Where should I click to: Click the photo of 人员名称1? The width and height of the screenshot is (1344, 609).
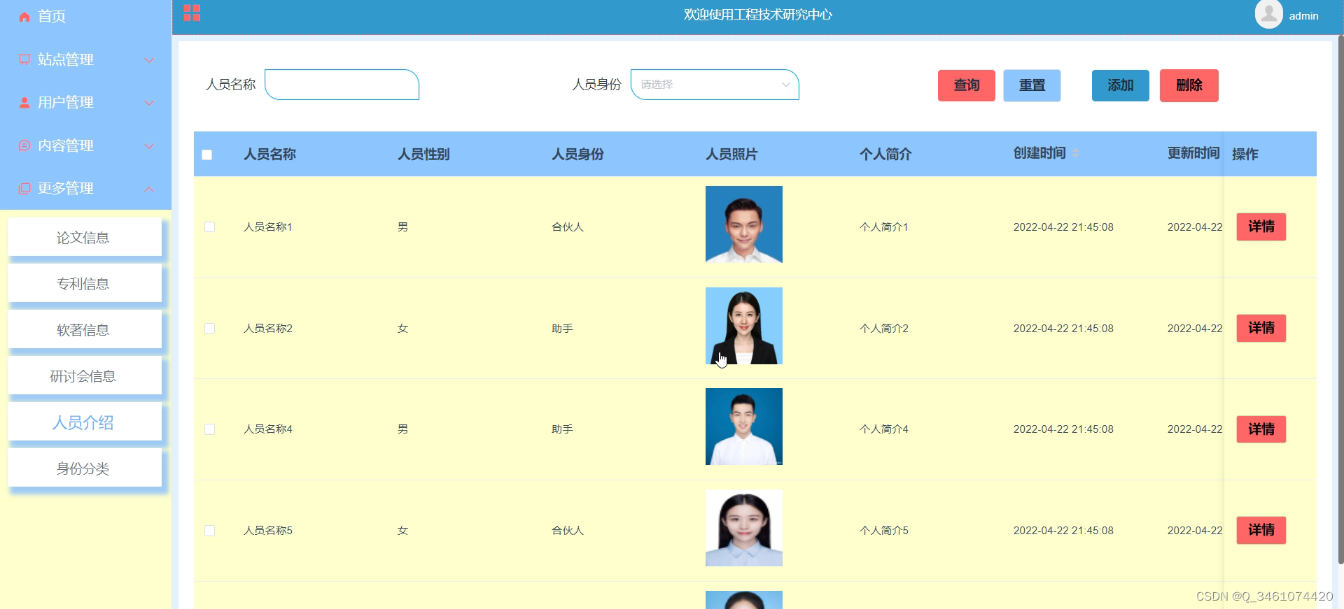click(x=744, y=224)
